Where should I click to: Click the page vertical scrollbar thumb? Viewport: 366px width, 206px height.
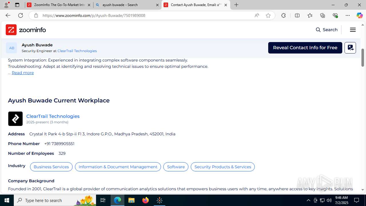coord(363,58)
